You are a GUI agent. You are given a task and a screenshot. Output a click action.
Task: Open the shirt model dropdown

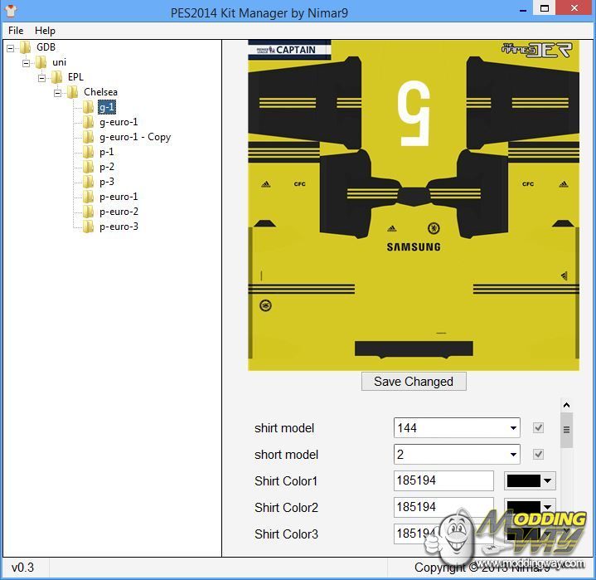(x=513, y=428)
